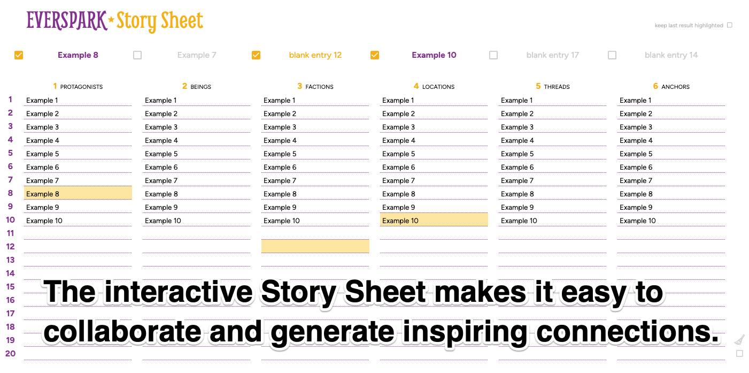This screenshot has height=373, width=749.
Task: Click the Example 10 result label at top
Action: tap(434, 55)
